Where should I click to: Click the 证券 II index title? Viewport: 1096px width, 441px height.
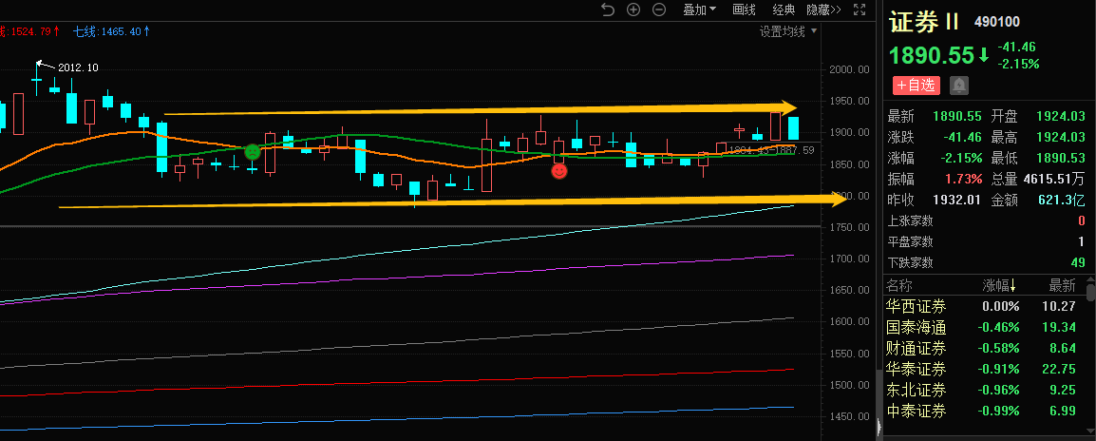[x=924, y=22]
